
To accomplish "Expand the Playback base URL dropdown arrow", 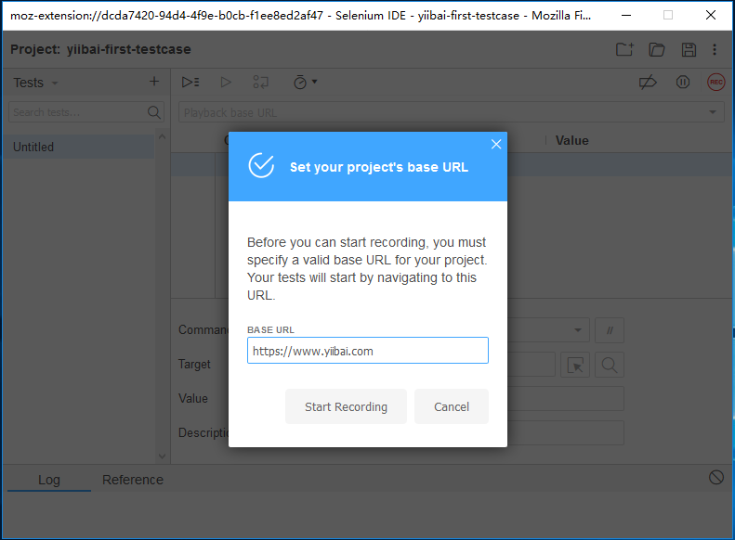I will pyautogui.click(x=713, y=112).
